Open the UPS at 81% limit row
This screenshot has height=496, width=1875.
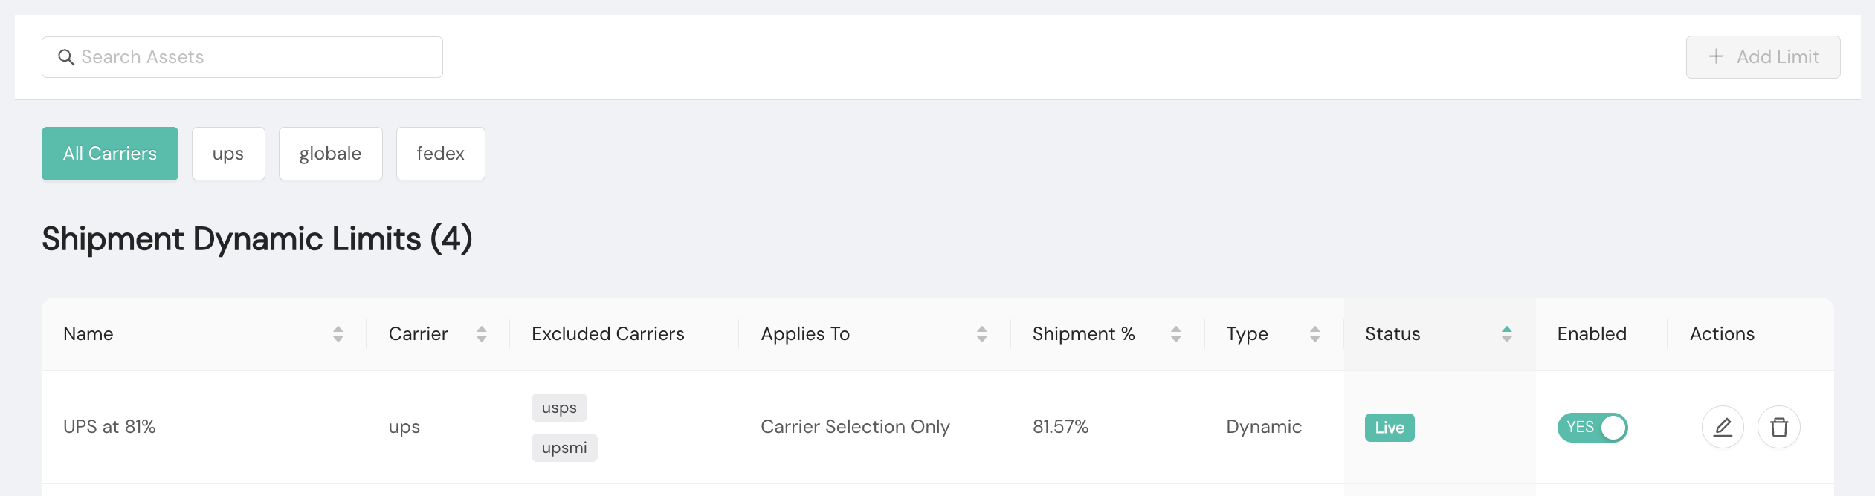pyautogui.click(x=109, y=427)
